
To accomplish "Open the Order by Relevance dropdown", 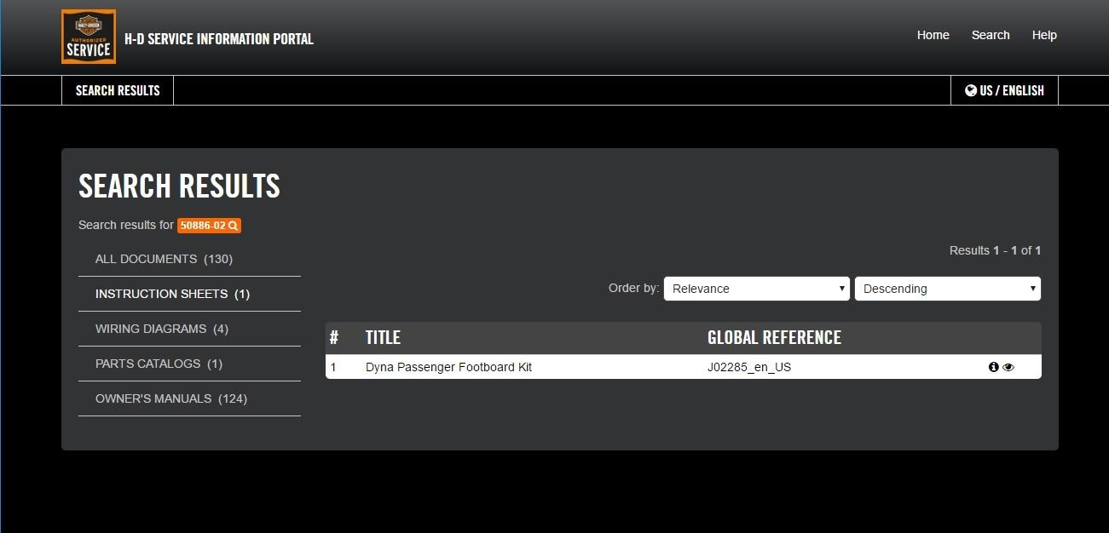I will click(x=756, y=289).
